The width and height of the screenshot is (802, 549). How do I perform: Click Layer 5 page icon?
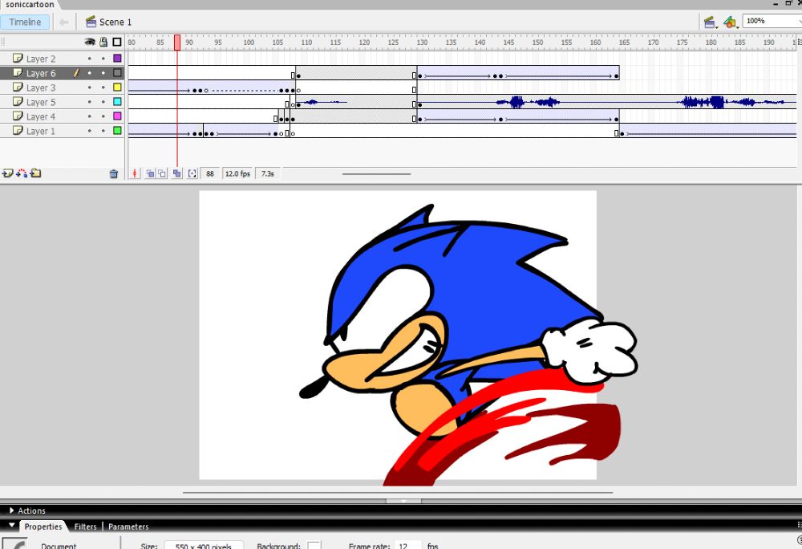click(18, 102)
